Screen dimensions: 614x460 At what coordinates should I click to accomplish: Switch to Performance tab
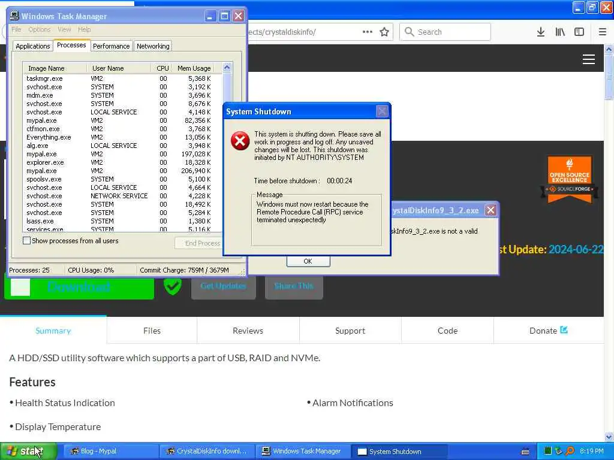(x=111, y=46)
